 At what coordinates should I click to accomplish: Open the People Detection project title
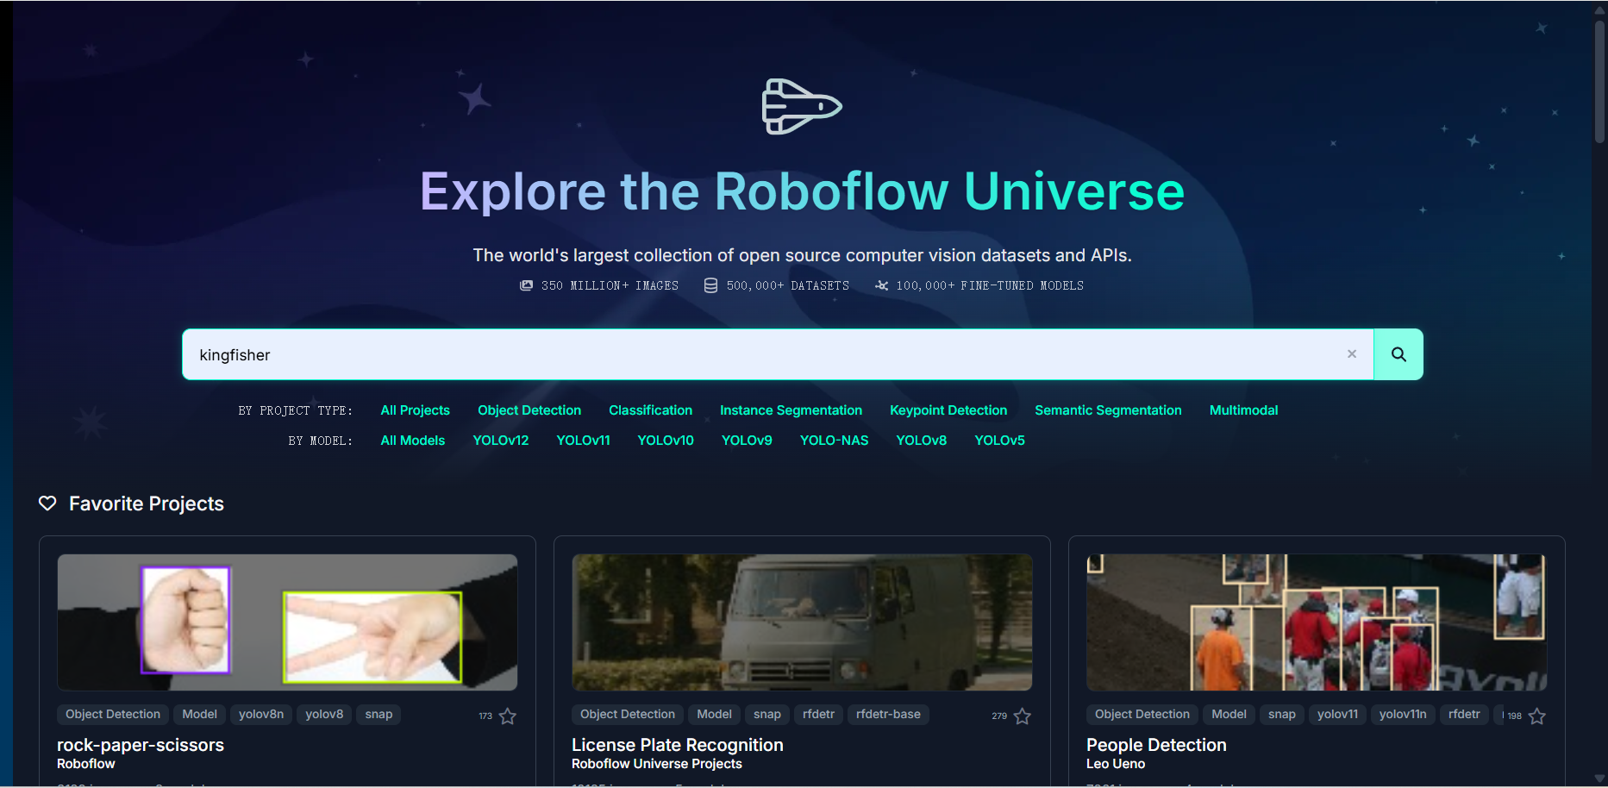click(x=1156, y=745)
